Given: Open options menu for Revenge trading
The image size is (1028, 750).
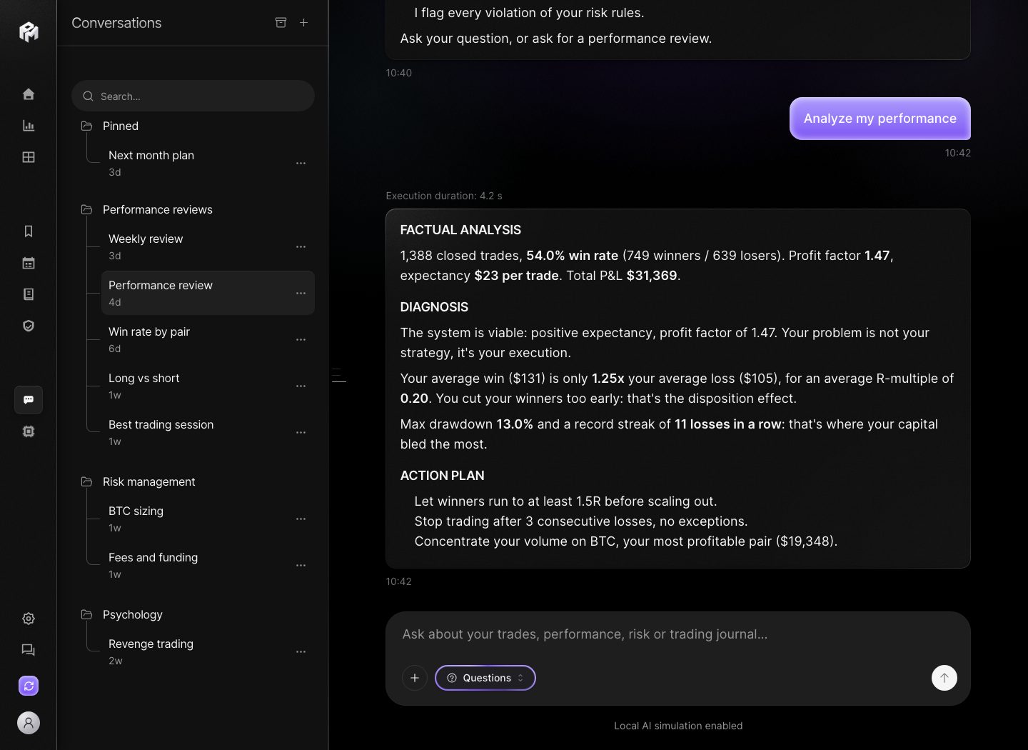Looking at the screenshot, I should tap(301, 651).
